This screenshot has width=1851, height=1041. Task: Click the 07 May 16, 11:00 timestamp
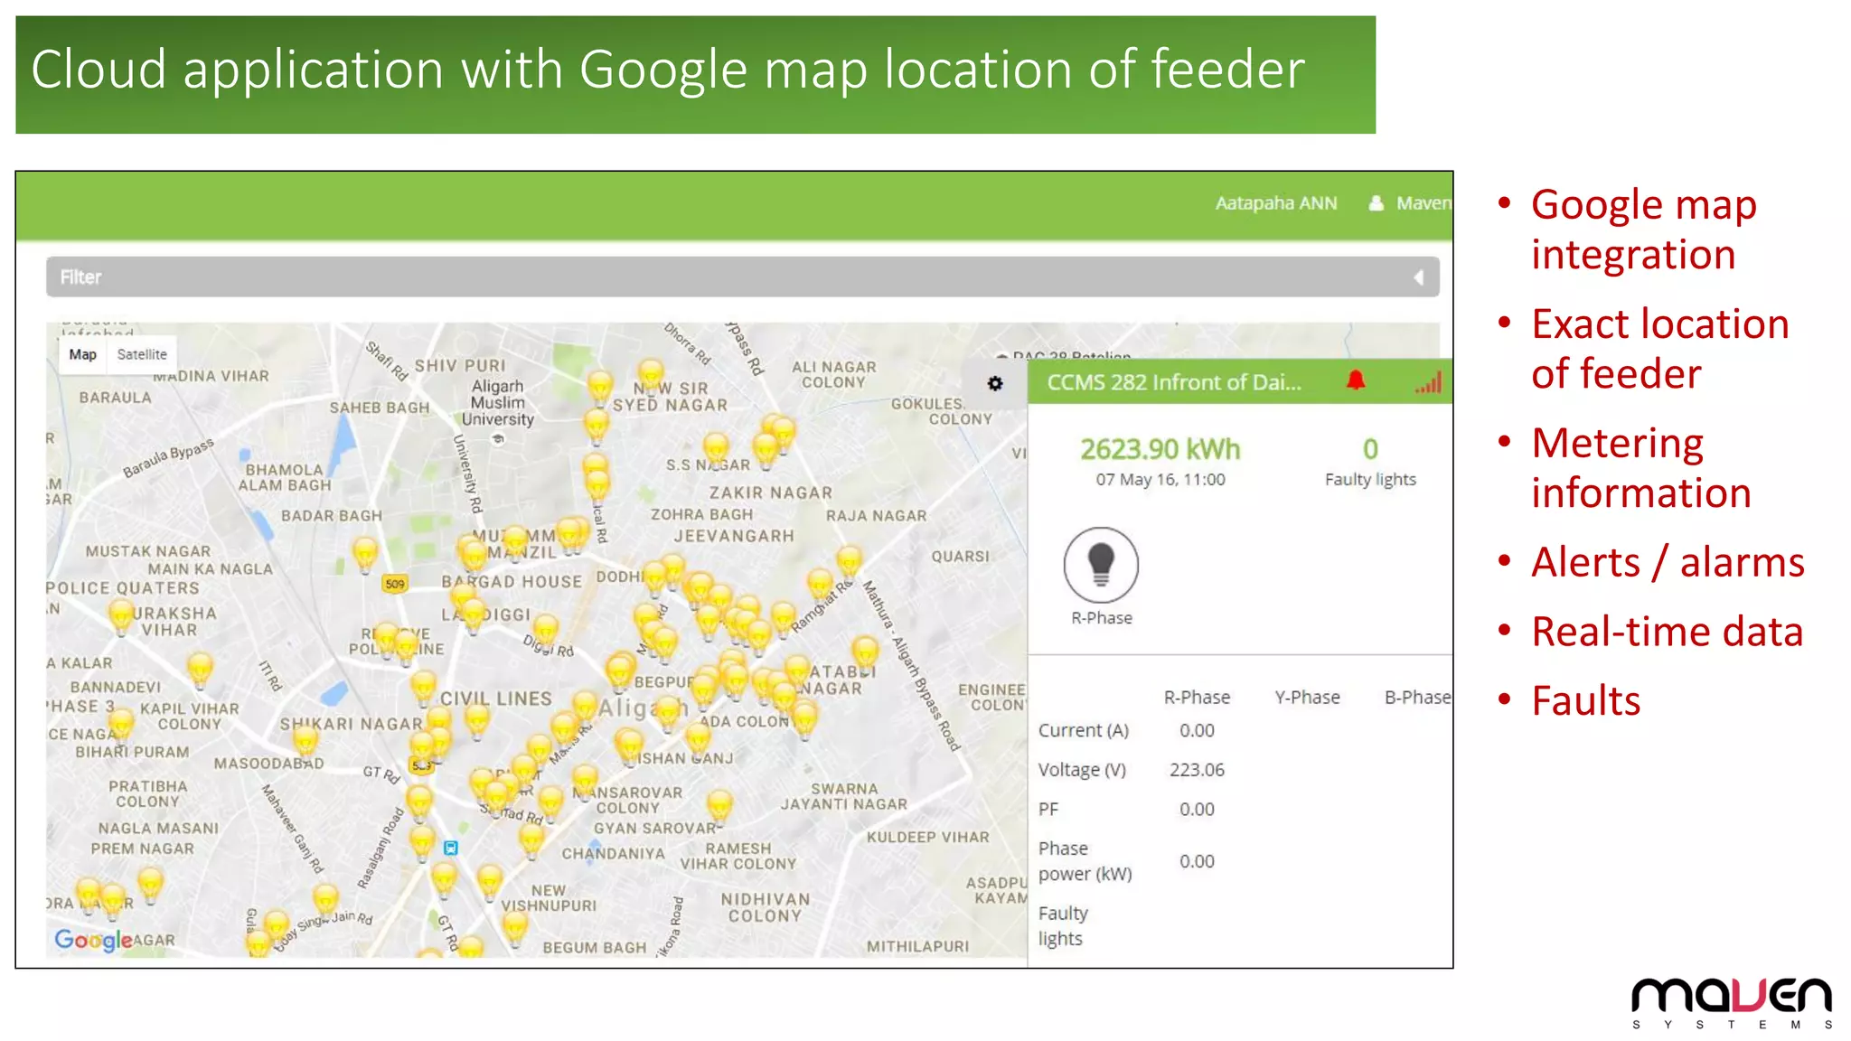[x=1160, y=480]
